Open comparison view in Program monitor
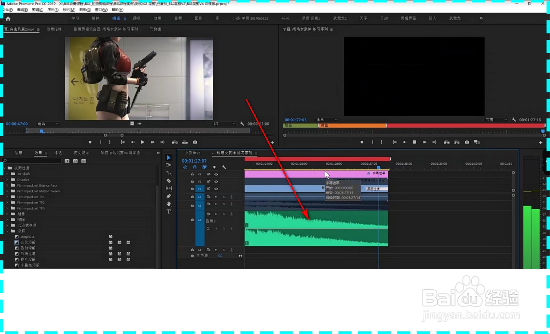The height and width of the screenshot is (334, 550). (x=477, y=142)
